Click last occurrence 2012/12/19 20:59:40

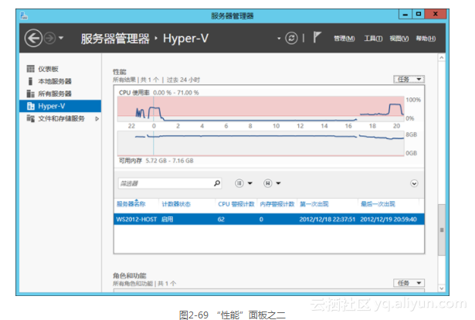click(x=388, y=219)
